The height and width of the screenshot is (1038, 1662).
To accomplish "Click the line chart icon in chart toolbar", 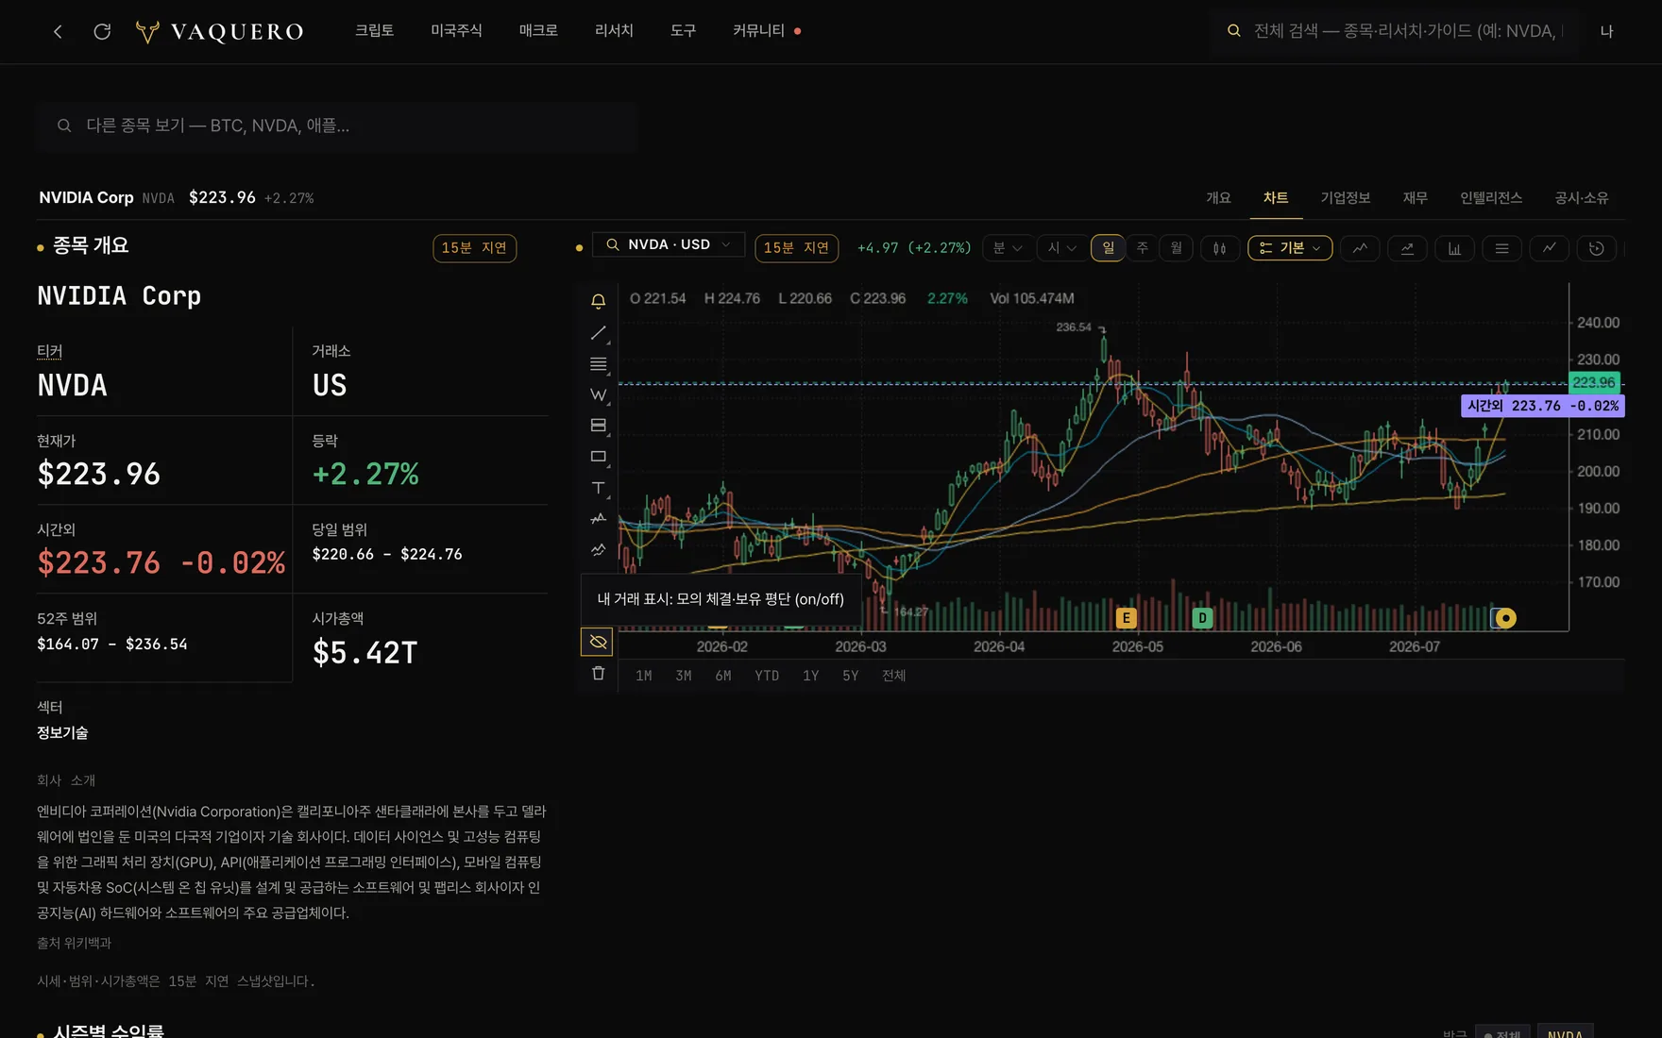I will click(x=1360, y=248).
